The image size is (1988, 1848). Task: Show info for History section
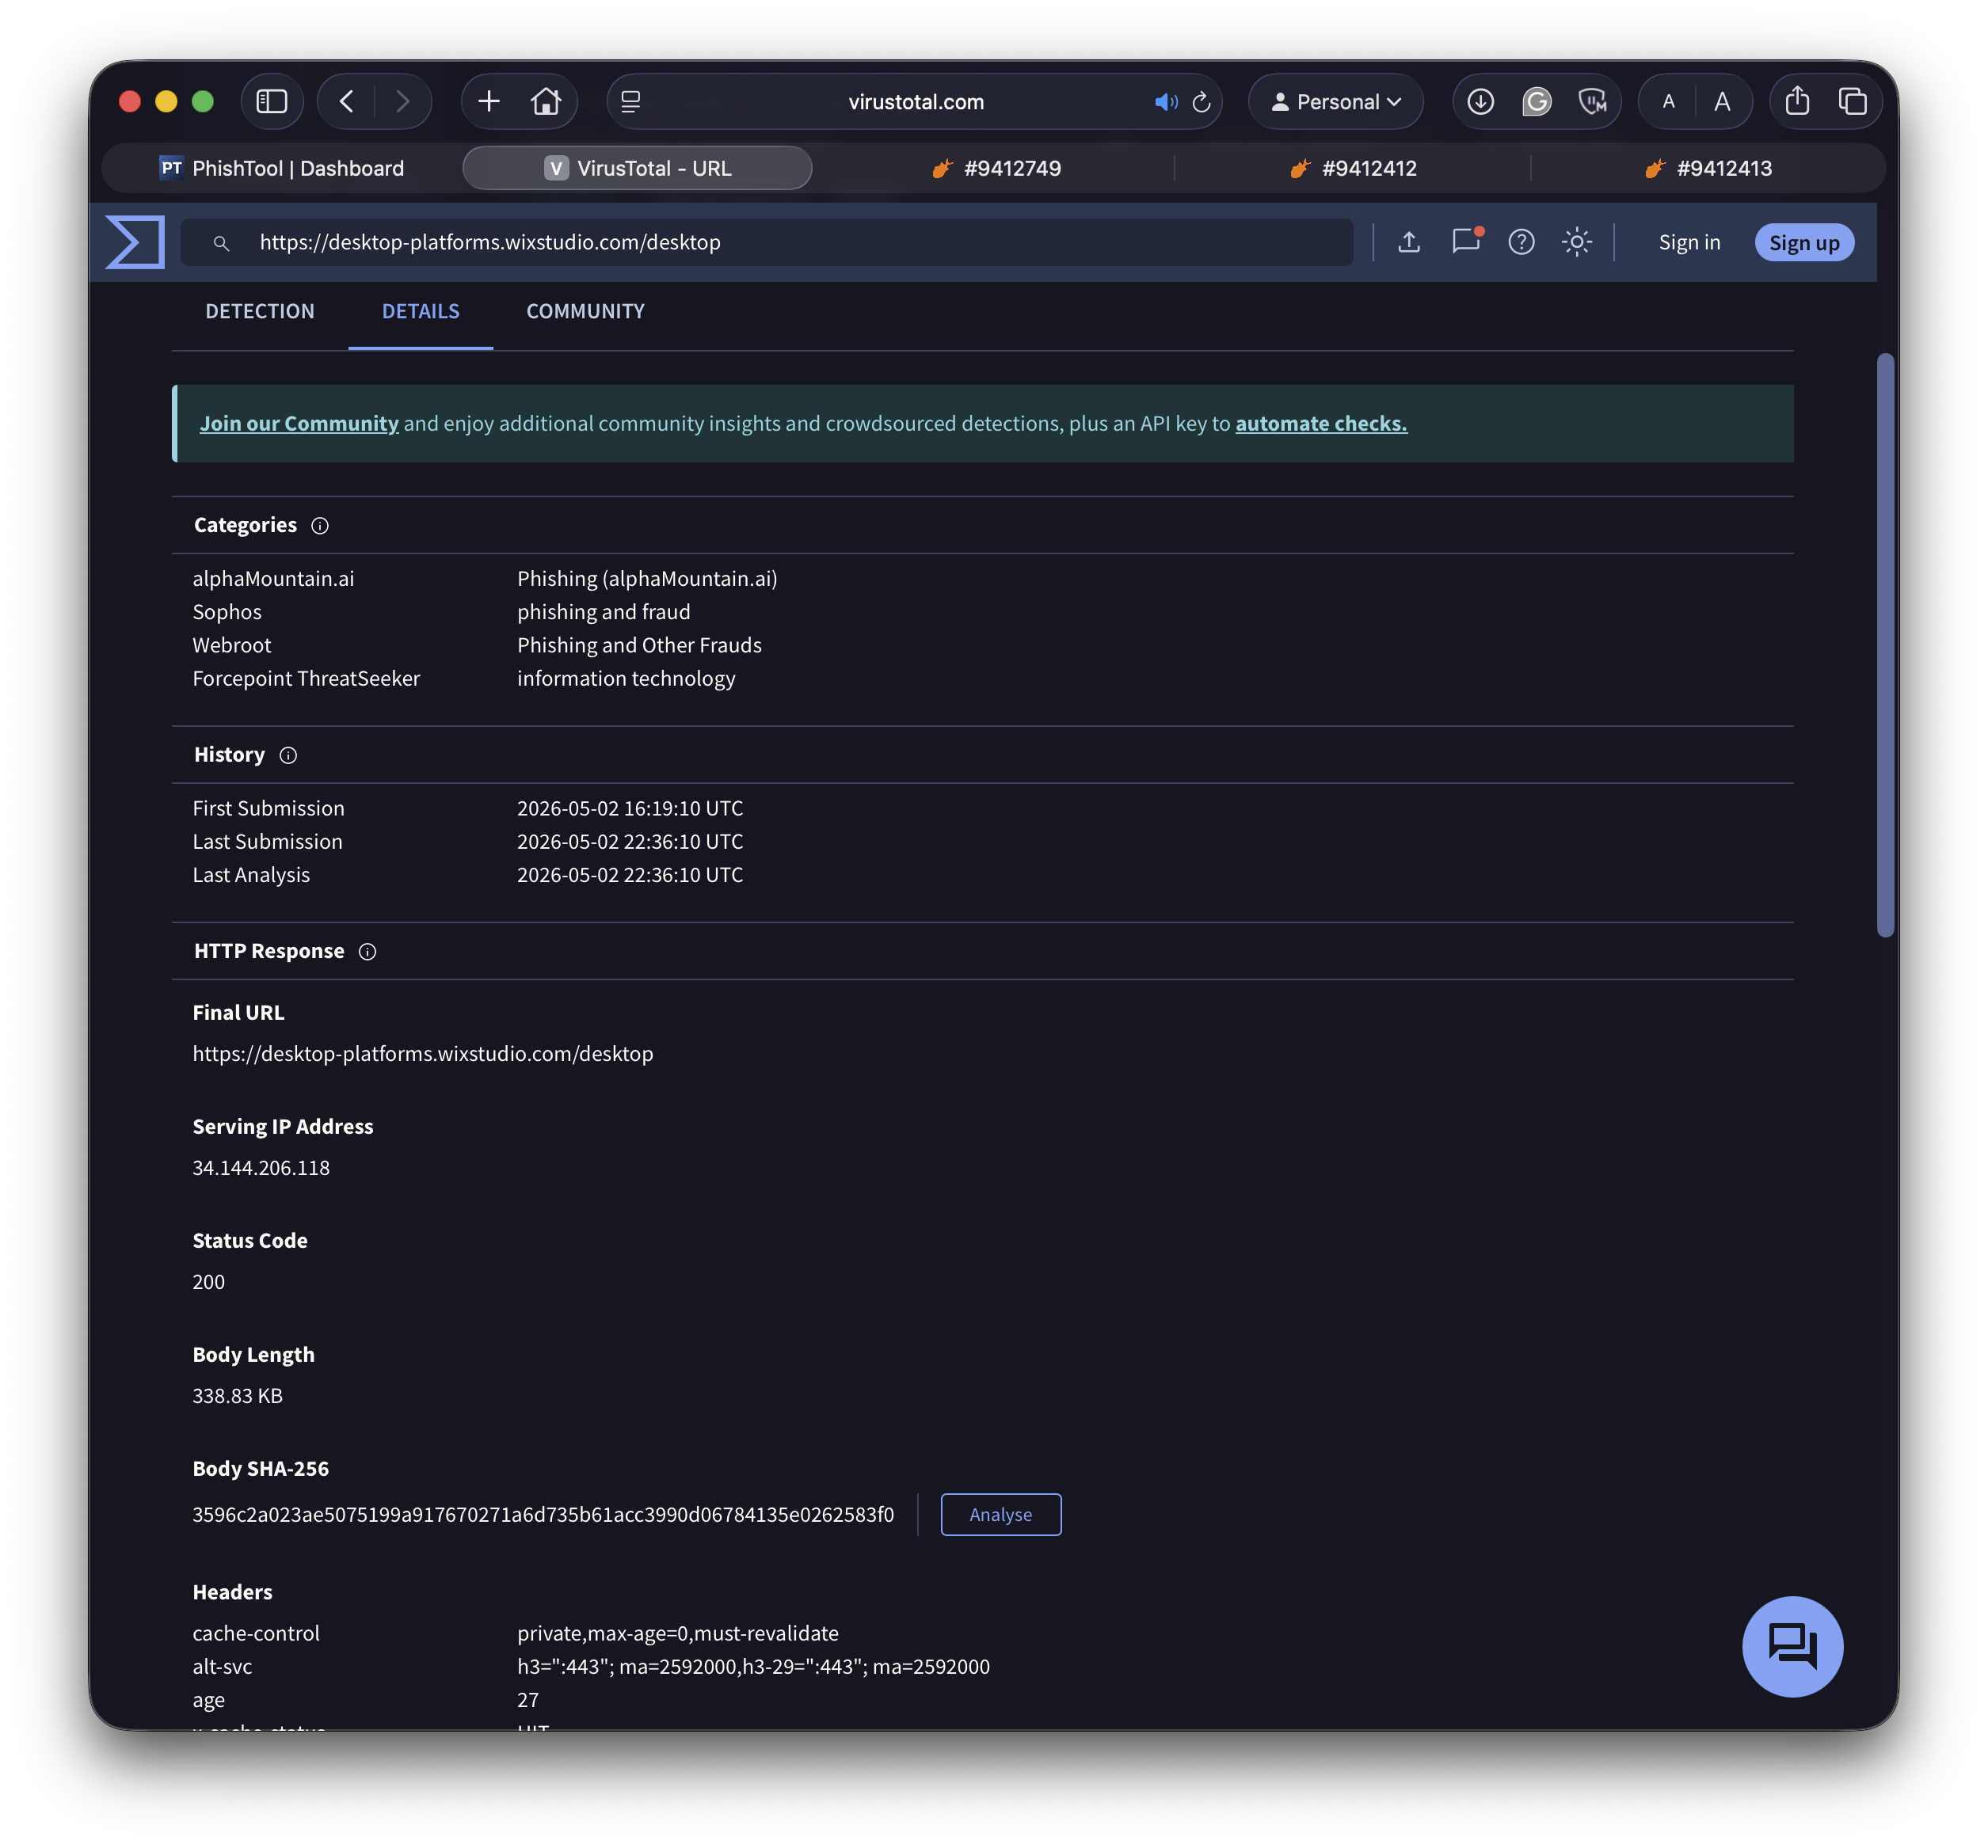point(288,755)
